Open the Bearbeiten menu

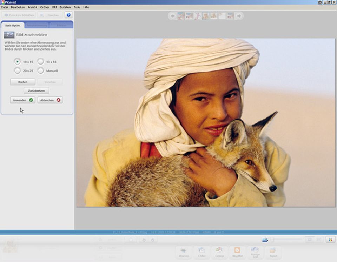pos(18,7)
